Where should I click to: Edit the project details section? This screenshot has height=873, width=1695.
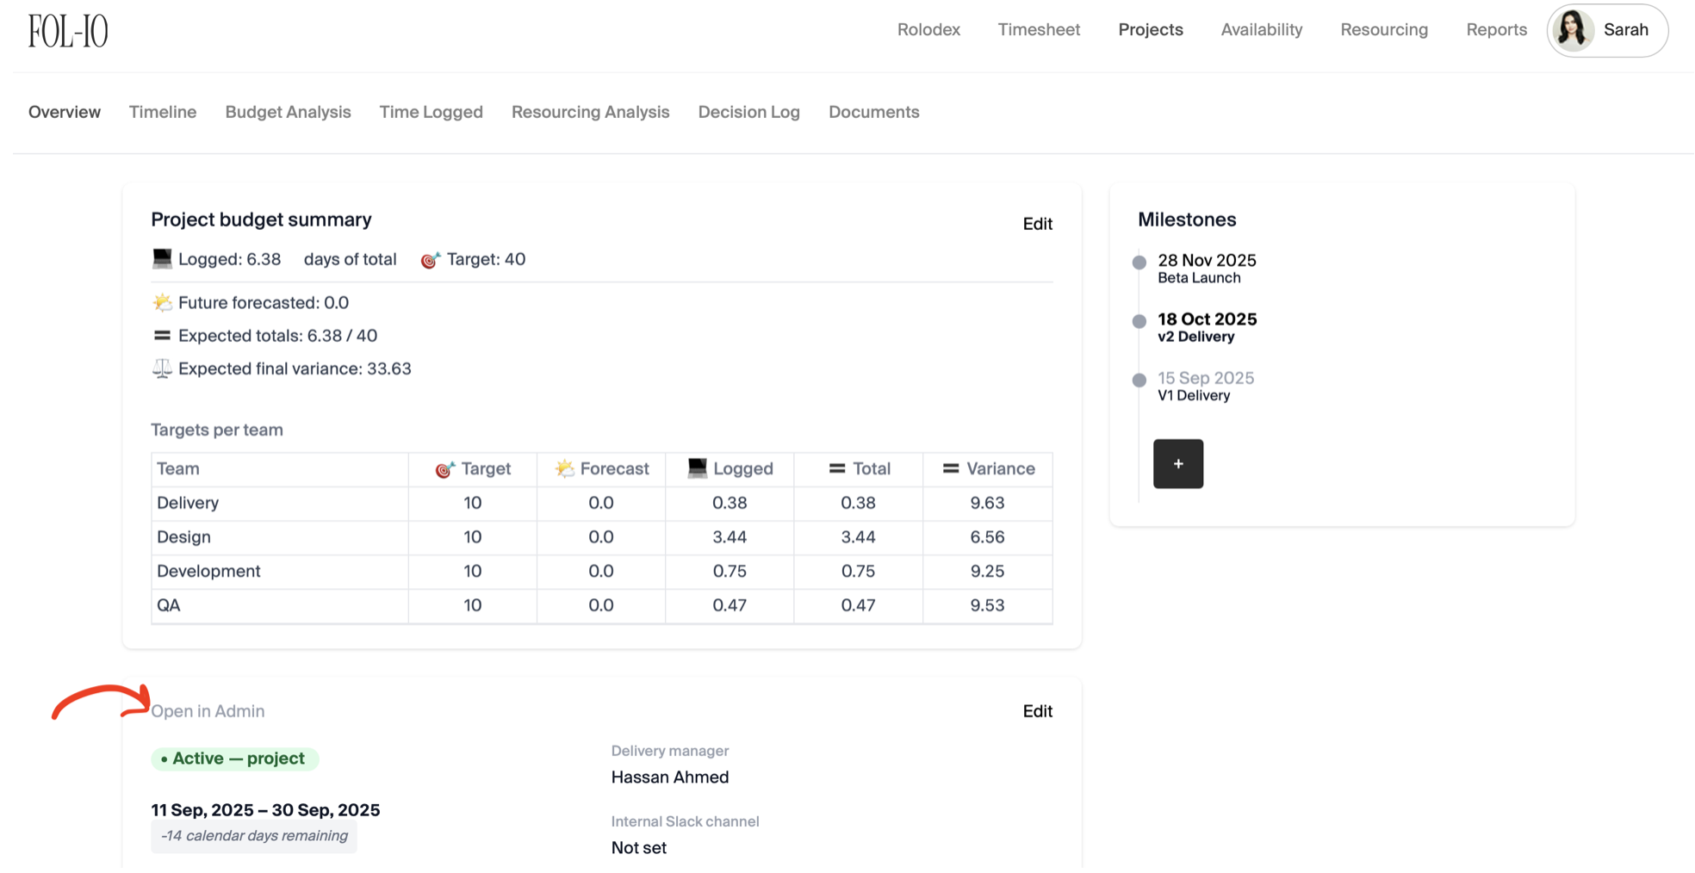(1037, 711)
